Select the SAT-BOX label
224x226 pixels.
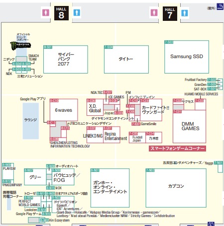point(200,89)
